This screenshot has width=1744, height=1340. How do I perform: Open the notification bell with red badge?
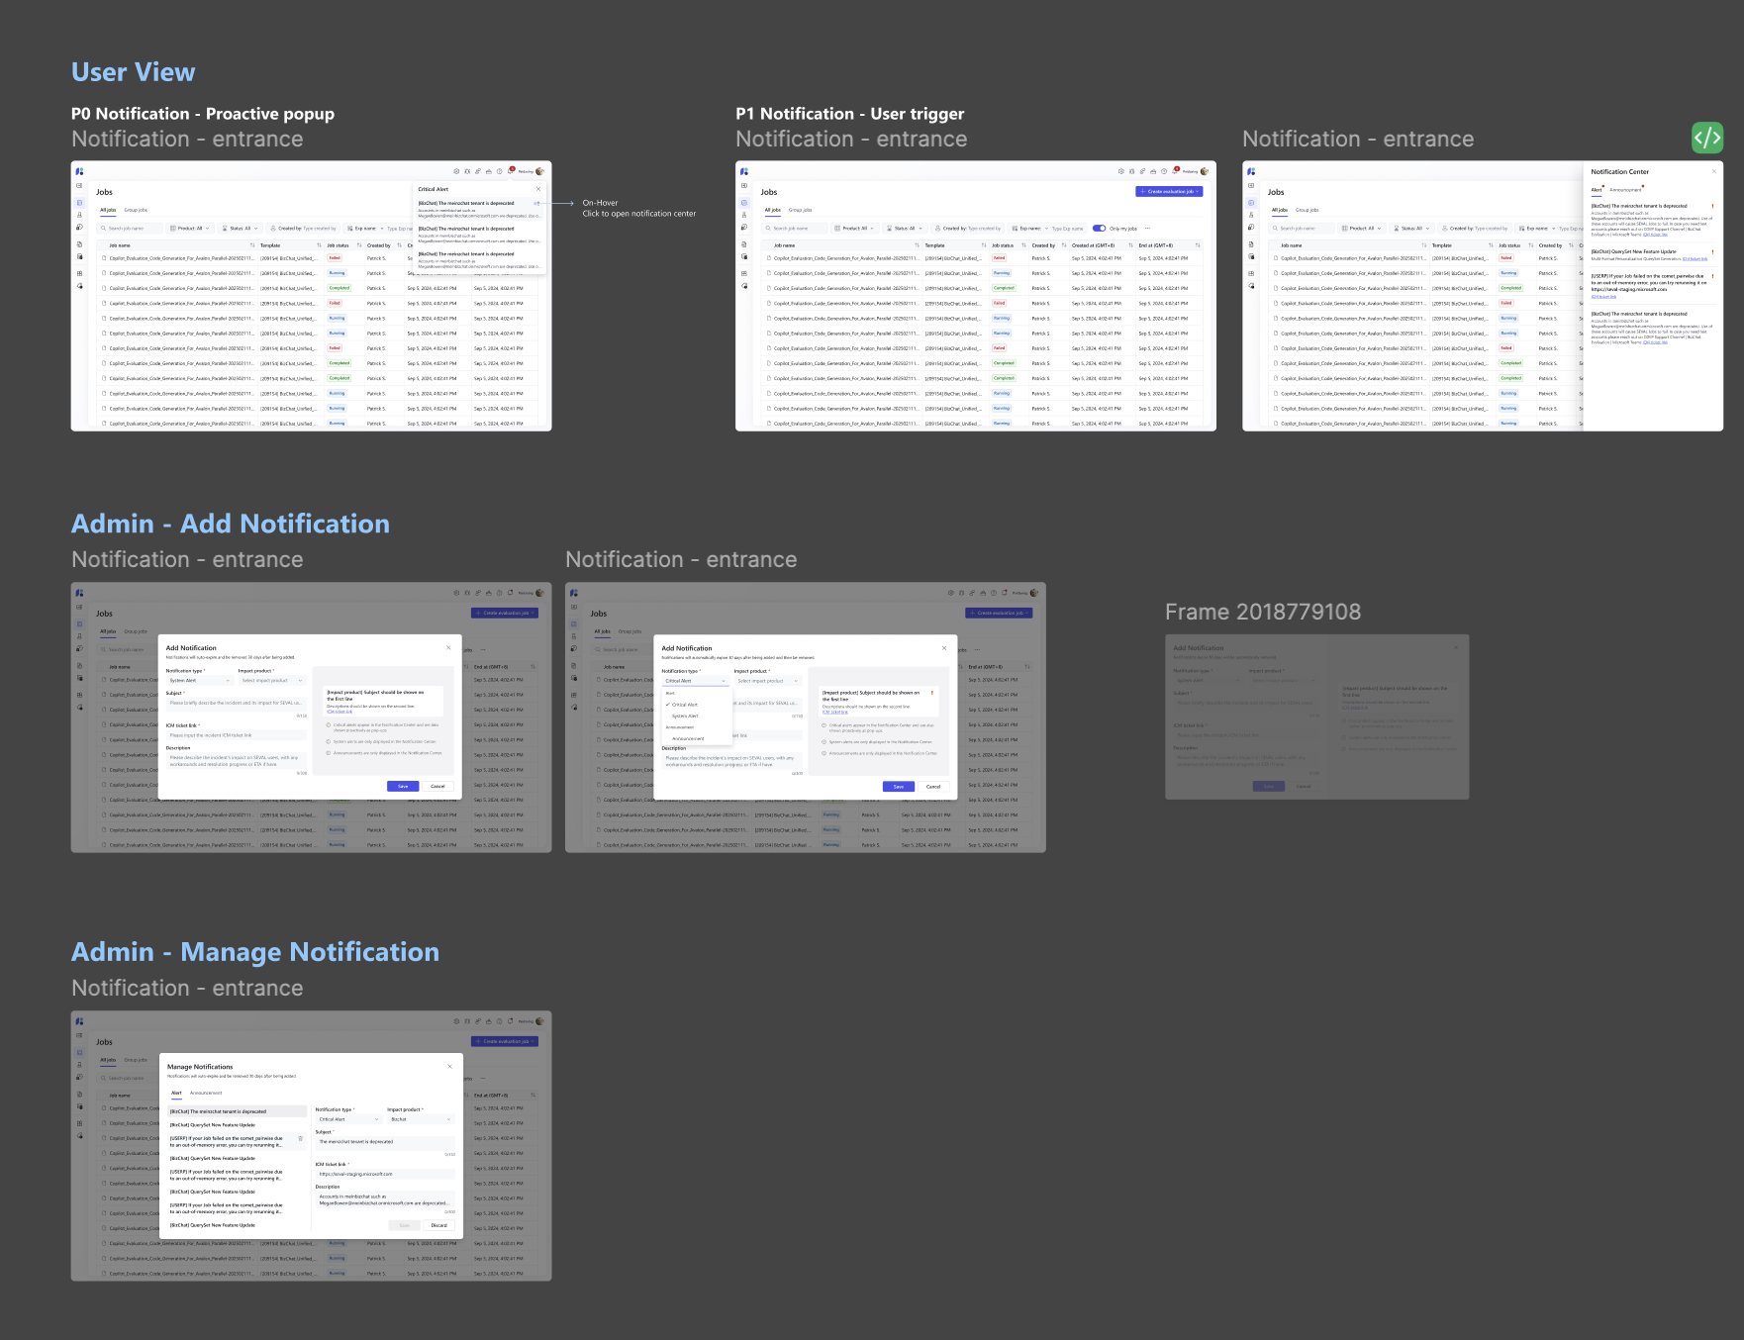coord(511,172)
